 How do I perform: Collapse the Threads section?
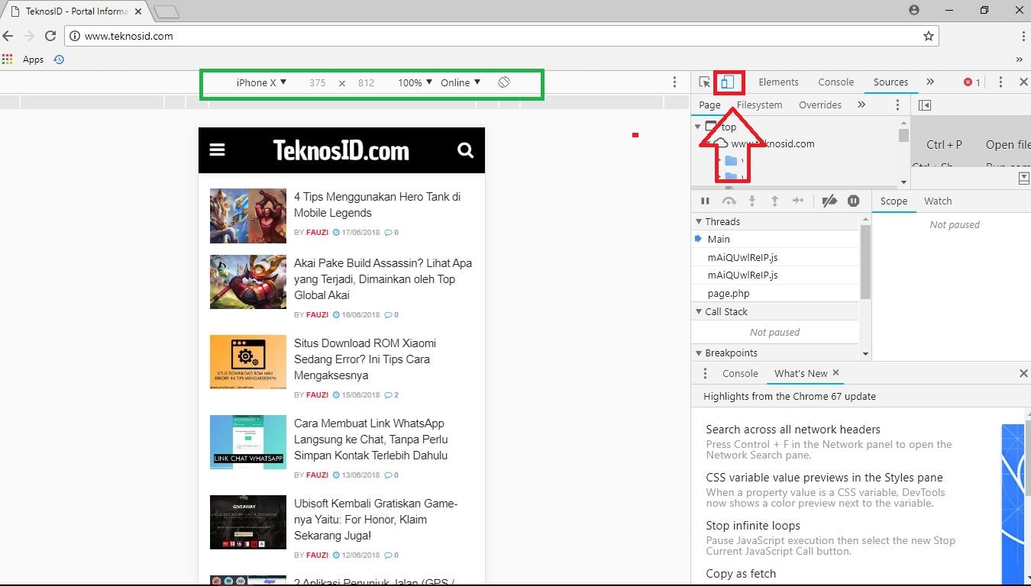[x=698, y=221]
